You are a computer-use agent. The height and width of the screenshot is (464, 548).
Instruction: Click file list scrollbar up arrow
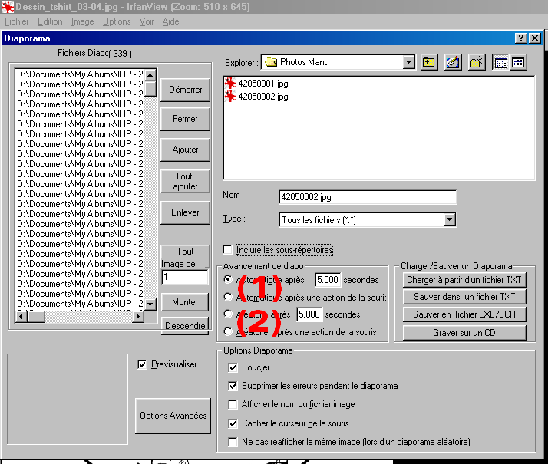150,74
